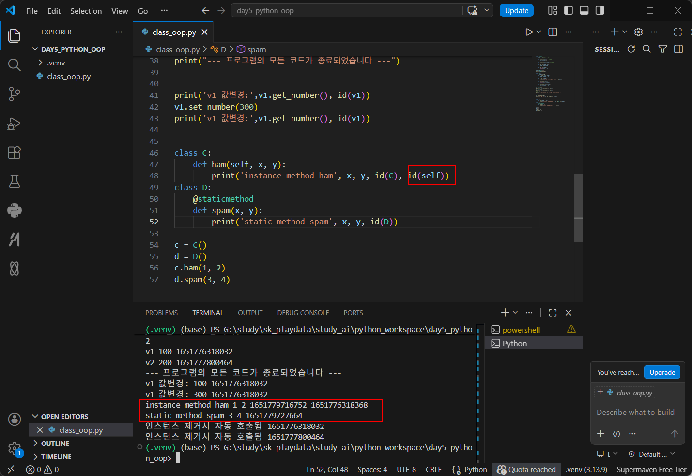Open remote window indicator in status bar

pyautogui.click(x=11, y=469)
